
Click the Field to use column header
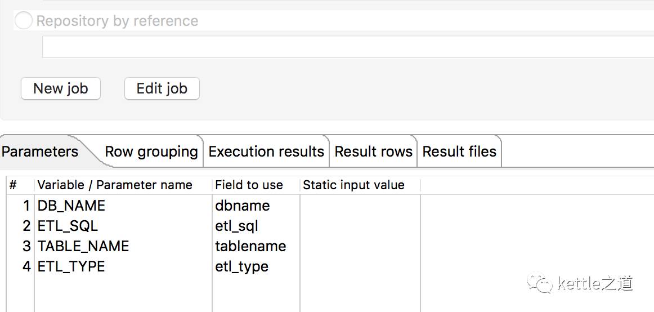click(249, 185)
